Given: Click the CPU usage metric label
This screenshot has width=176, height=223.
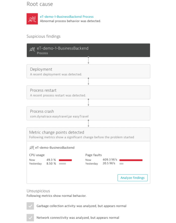Looking at the screenshot, I should (37, 155).
